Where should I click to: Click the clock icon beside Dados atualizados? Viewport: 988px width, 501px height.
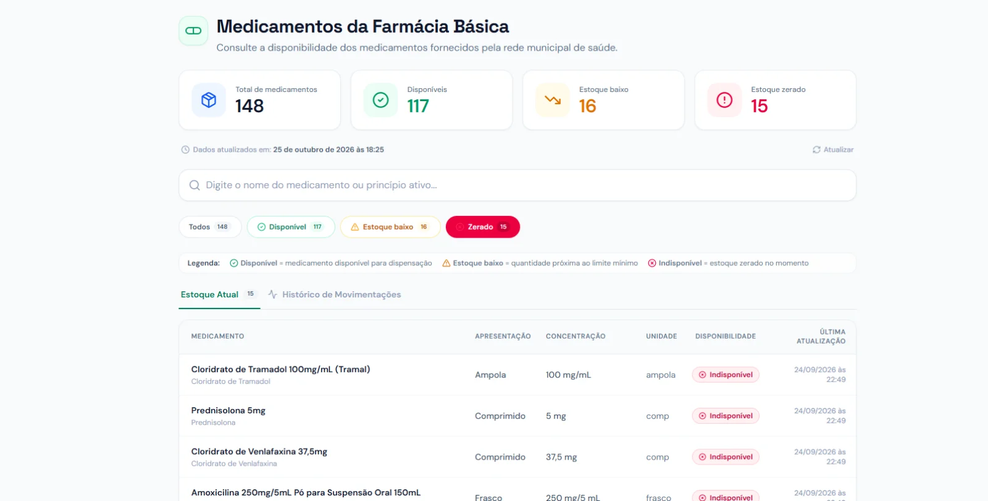pyautogui.click(x=185, y=150)
